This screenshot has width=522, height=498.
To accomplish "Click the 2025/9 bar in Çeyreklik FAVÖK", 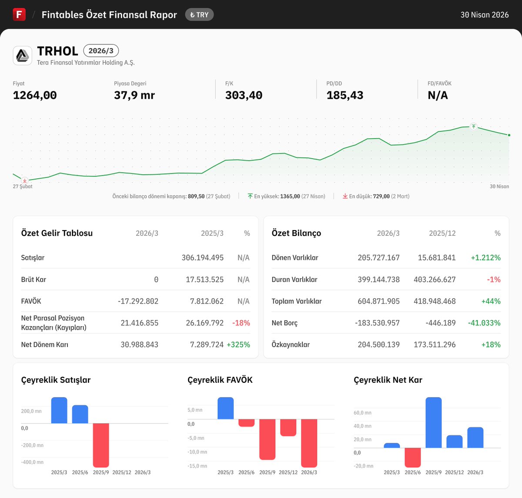I will (267, 439).
